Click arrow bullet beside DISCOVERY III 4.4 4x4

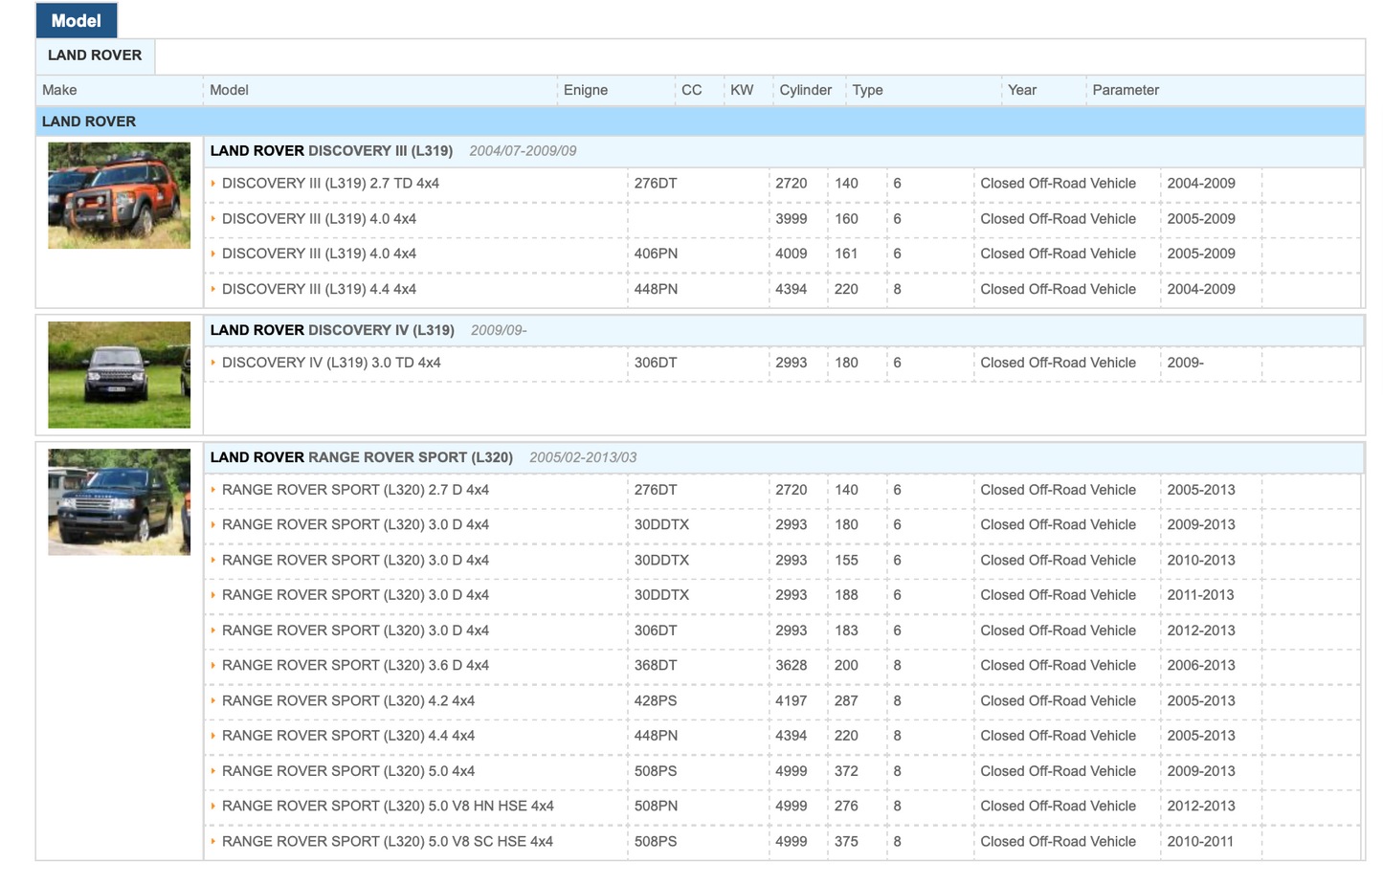coord(213,289)
